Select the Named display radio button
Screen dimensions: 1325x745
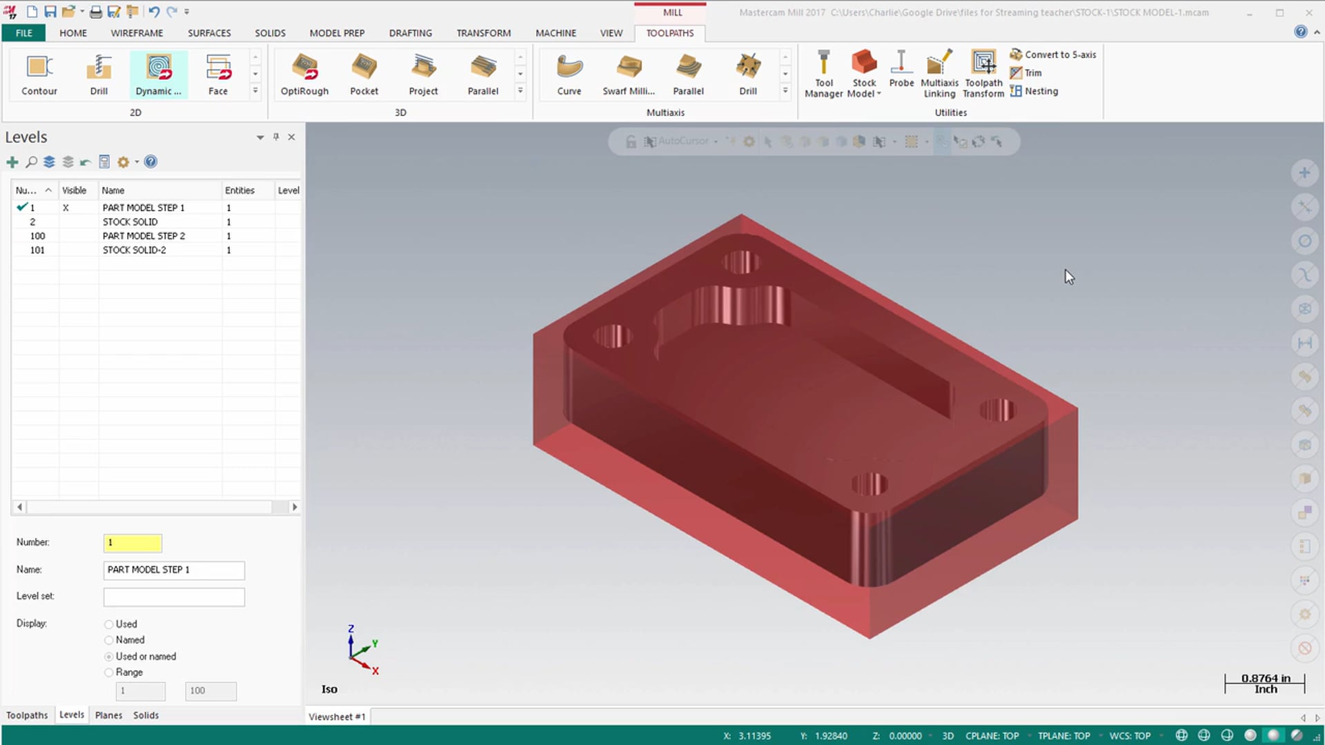pyautogui.click(x=108, y=639)
